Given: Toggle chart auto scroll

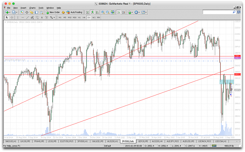Looking at the screenshot, I should click(119, 12).
